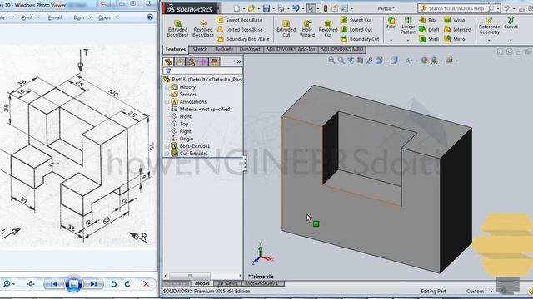Select the Revolved Cut tool
The width and height of the screenshot is (533, 299).
coord(327,28)
